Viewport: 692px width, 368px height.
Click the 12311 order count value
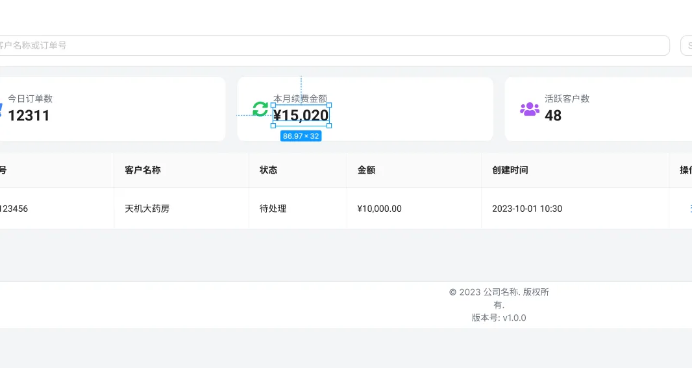point(29,116)
